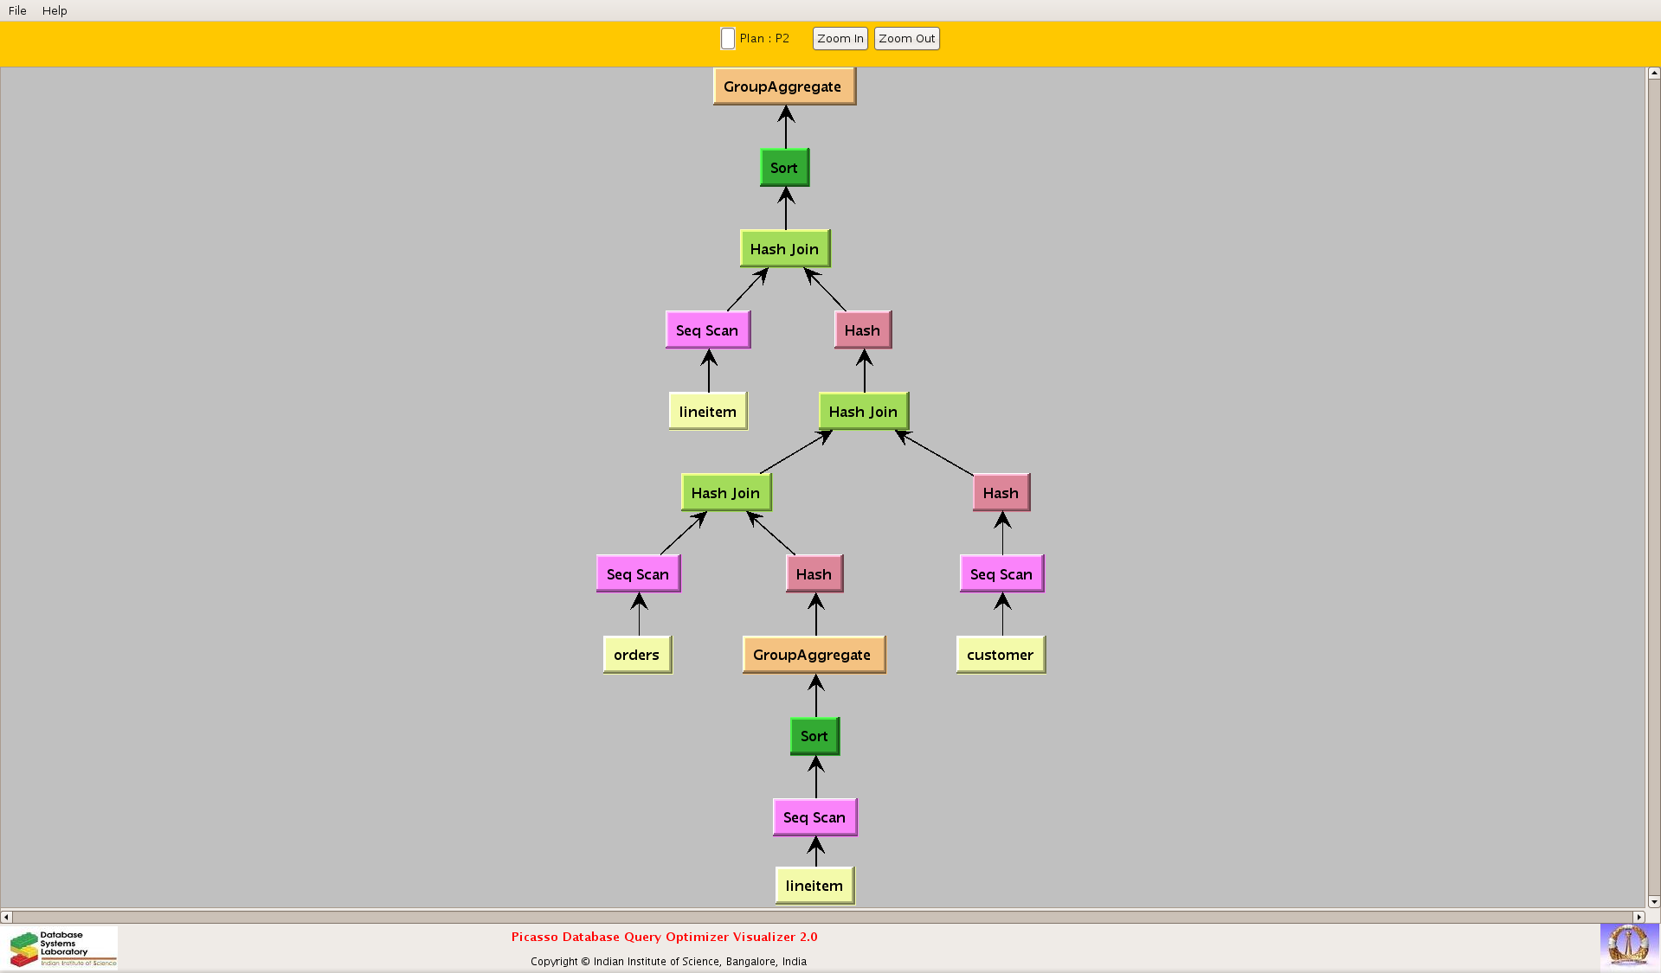The height and width of the screenshot is (973, 1661).
Task: Click the vertical scrollbar down arrow
Action: coord(1653,901)
